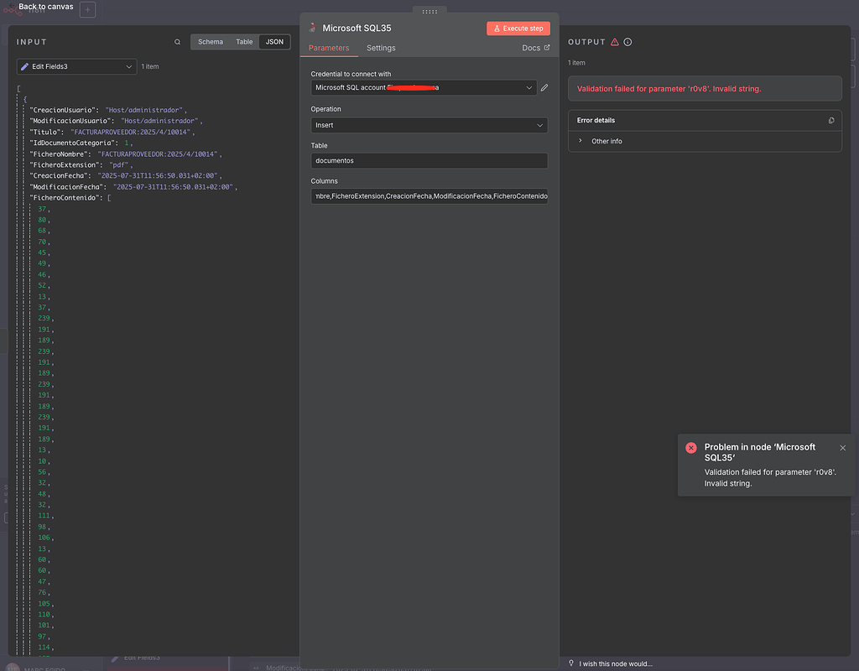This screenshot has width=859, height=671.
Task: Select the Parameters tab
Action: 329,48
